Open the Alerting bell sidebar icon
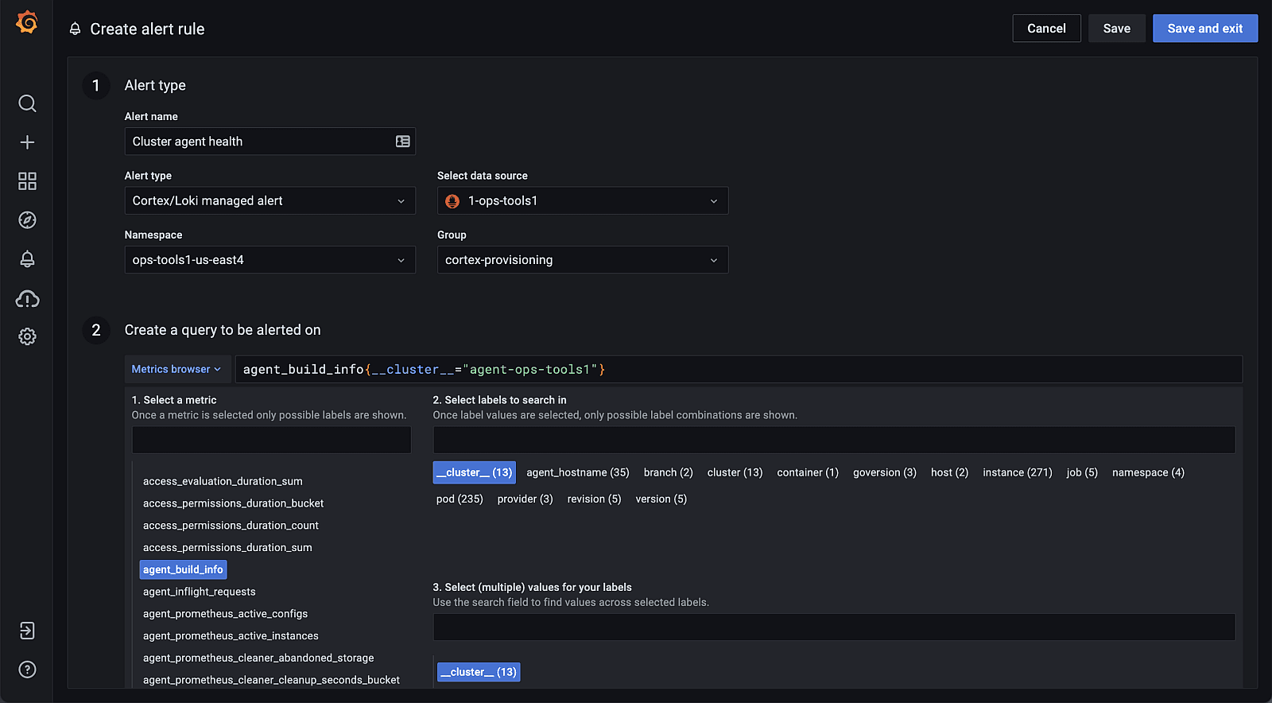This screenshot has width=1272, height=703. point(27,259)
